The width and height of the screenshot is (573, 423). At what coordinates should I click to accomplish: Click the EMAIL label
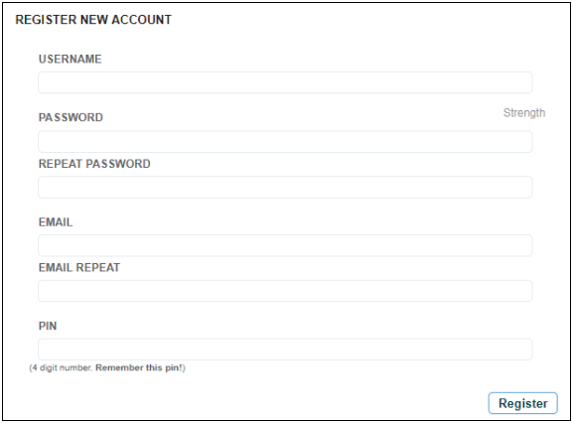pyautogui.click(x=56, y=222)
